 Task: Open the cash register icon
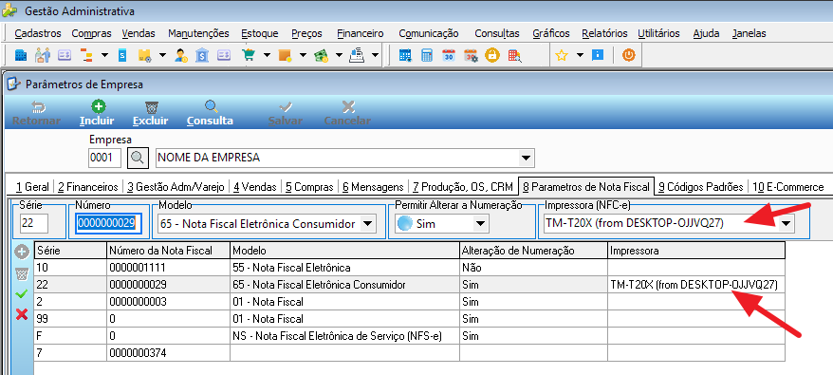[356, 55]
